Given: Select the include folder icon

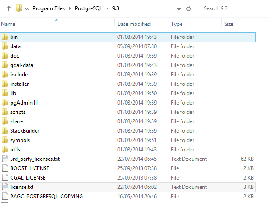Looking at the screenshot, I should point(5,74).
